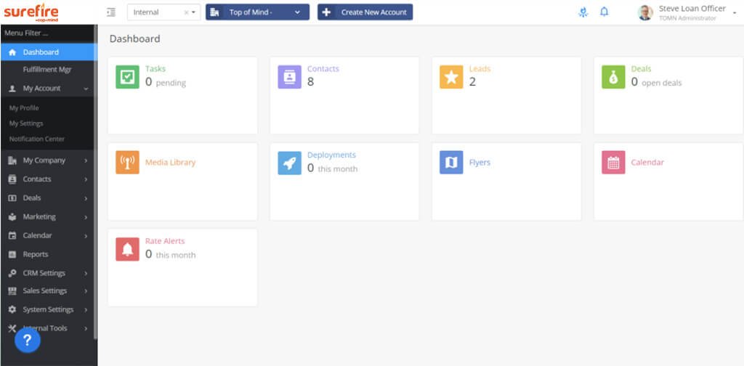Clear the Internal selection with the x

(186, 13)
